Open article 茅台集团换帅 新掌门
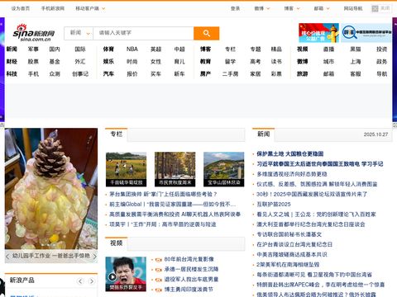Screen dimensions: 397x297 (163, 194)
